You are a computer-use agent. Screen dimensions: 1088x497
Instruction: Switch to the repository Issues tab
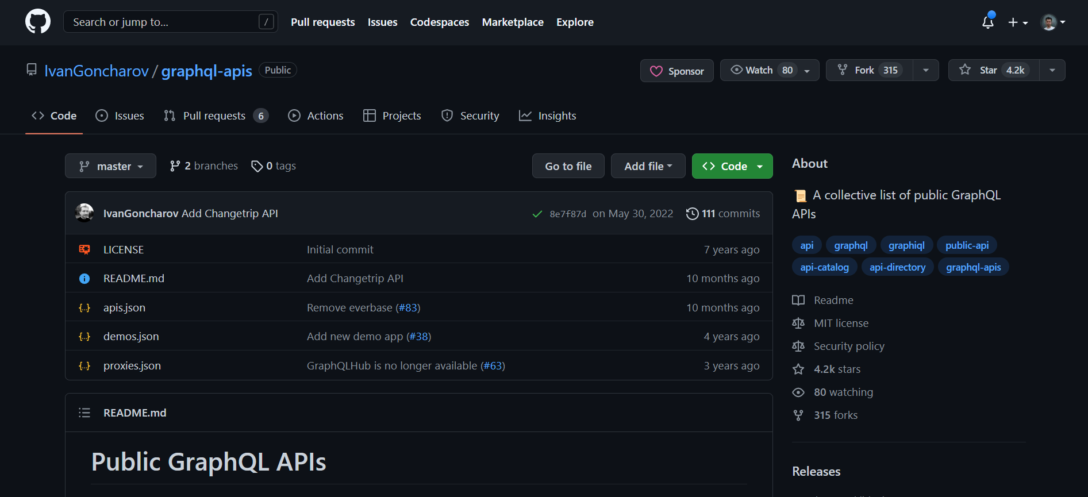(120, 115)
